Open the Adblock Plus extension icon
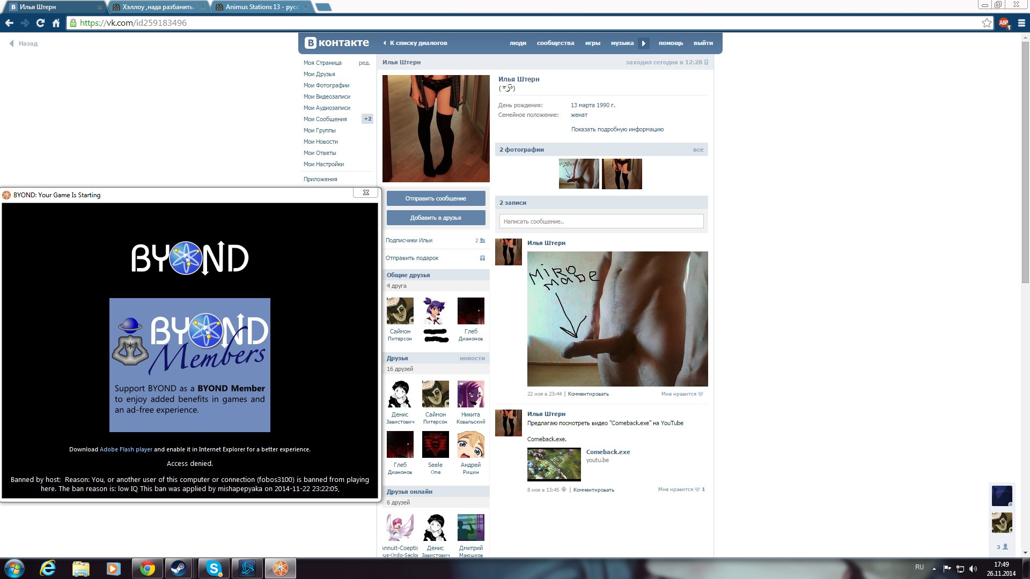 tap(1004, 23)
